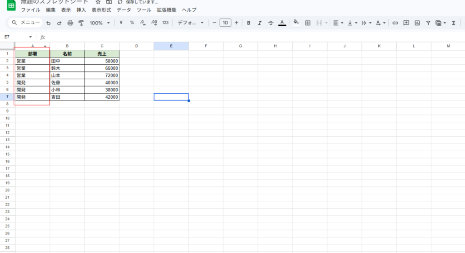
Task: Open the horizontal align dropdown
Action: pyautogui.click(x=337, y=23)
